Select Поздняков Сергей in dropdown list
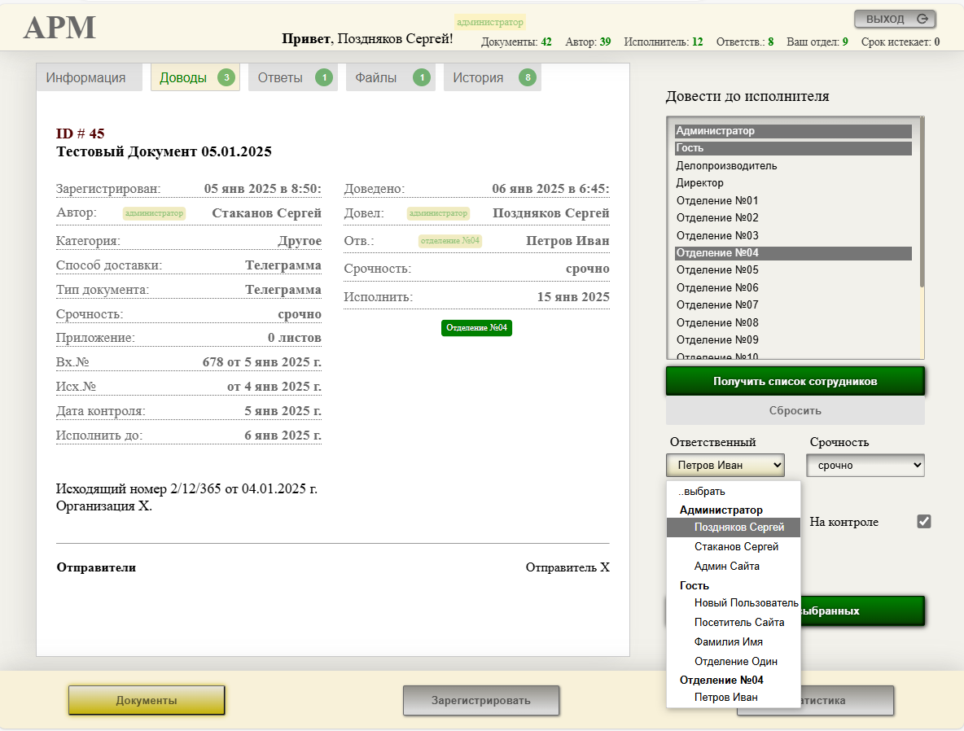The height and width of the screenshot is (731, 964). (734, 527)
